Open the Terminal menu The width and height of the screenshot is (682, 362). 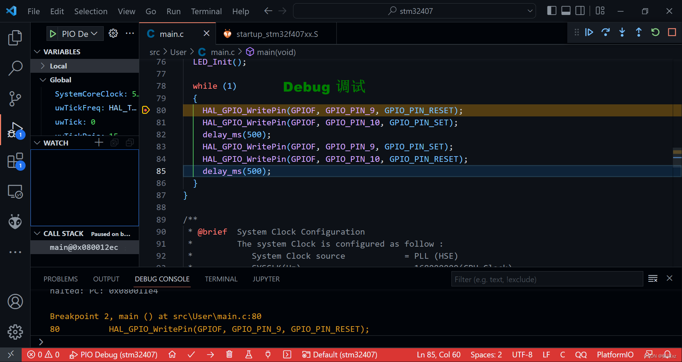206,11
